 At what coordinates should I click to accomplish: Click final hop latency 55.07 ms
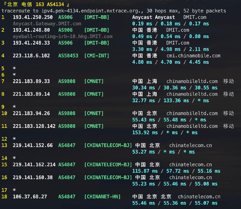(206, 203)
